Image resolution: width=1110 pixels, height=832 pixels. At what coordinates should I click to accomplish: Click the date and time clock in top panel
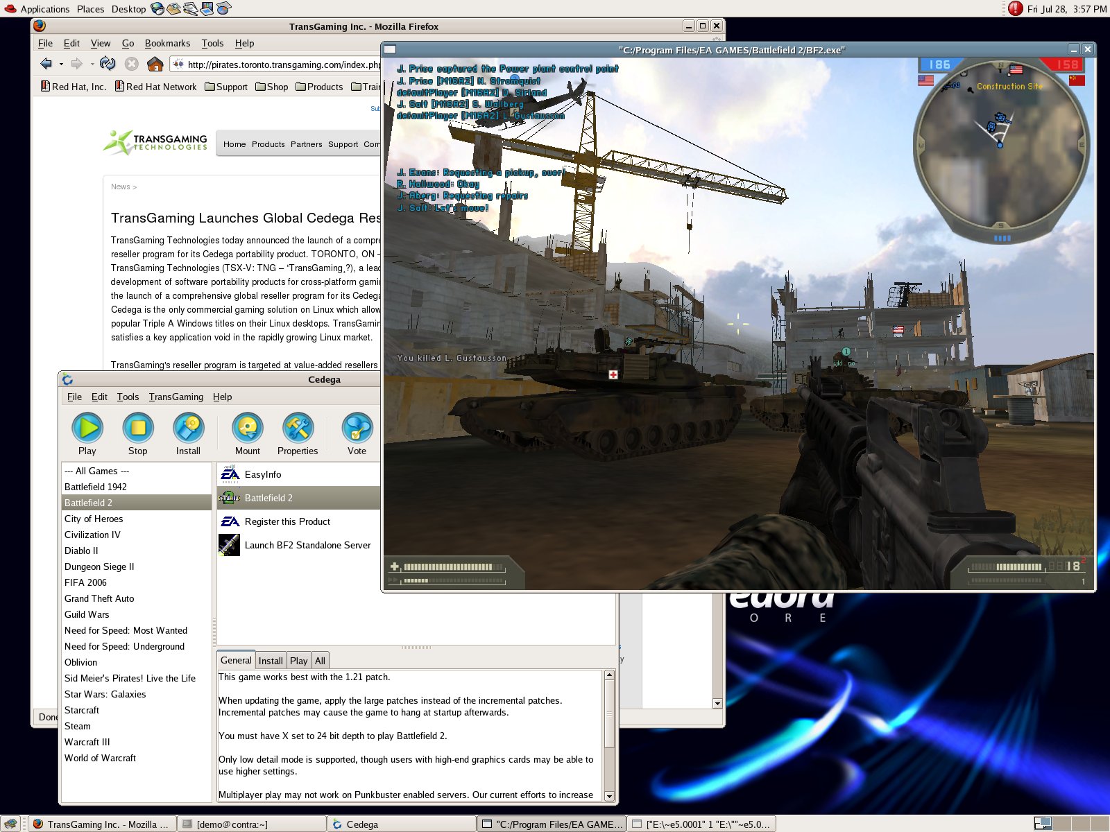click(x=1067, y=9)
